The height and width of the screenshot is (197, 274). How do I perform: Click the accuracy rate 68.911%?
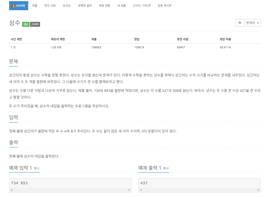click(x=225, y=47)
